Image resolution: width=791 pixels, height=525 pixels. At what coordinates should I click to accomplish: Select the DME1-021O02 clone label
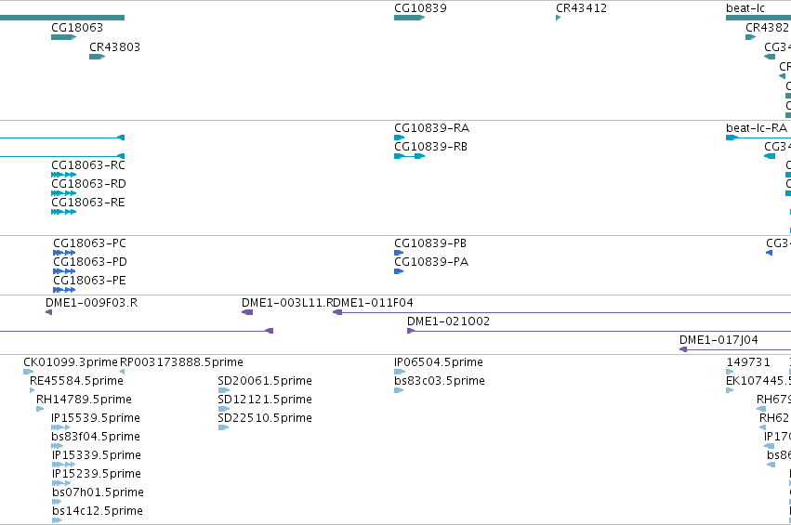(x=448, y=322)
